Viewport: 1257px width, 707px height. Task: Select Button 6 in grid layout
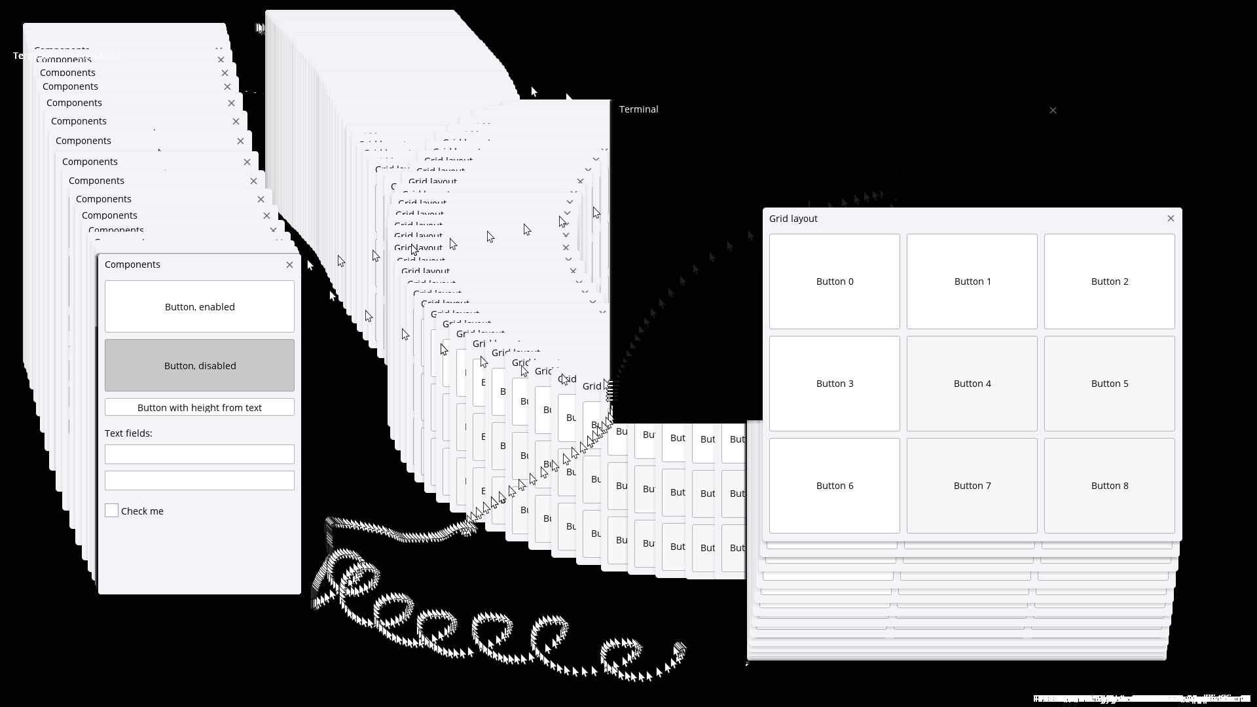[834, 485]
